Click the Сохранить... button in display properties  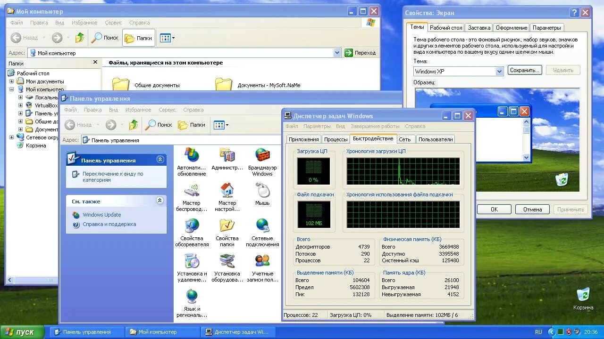[x=525, y=70]
